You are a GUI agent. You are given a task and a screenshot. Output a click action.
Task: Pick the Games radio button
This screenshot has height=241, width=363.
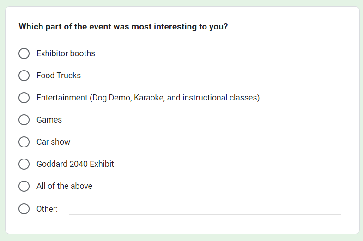pos(24,120)
